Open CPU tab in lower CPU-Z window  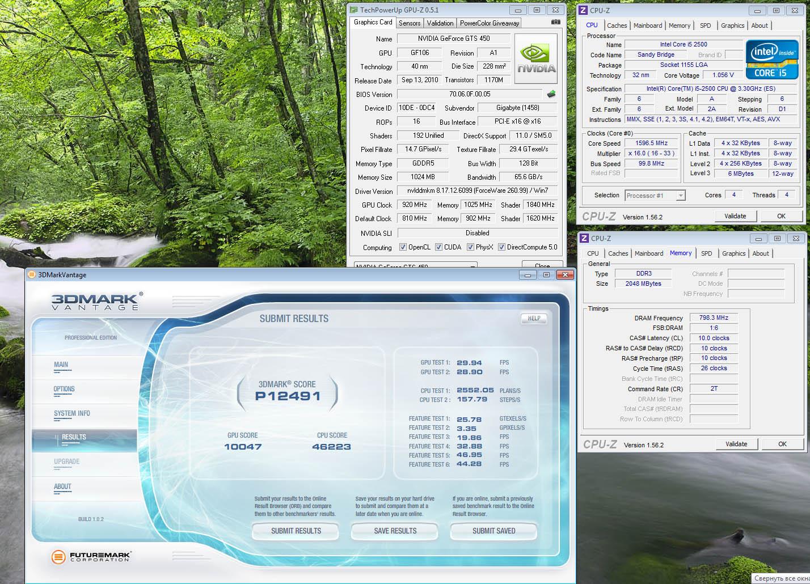pyautogui.click(x=593, y=253)
